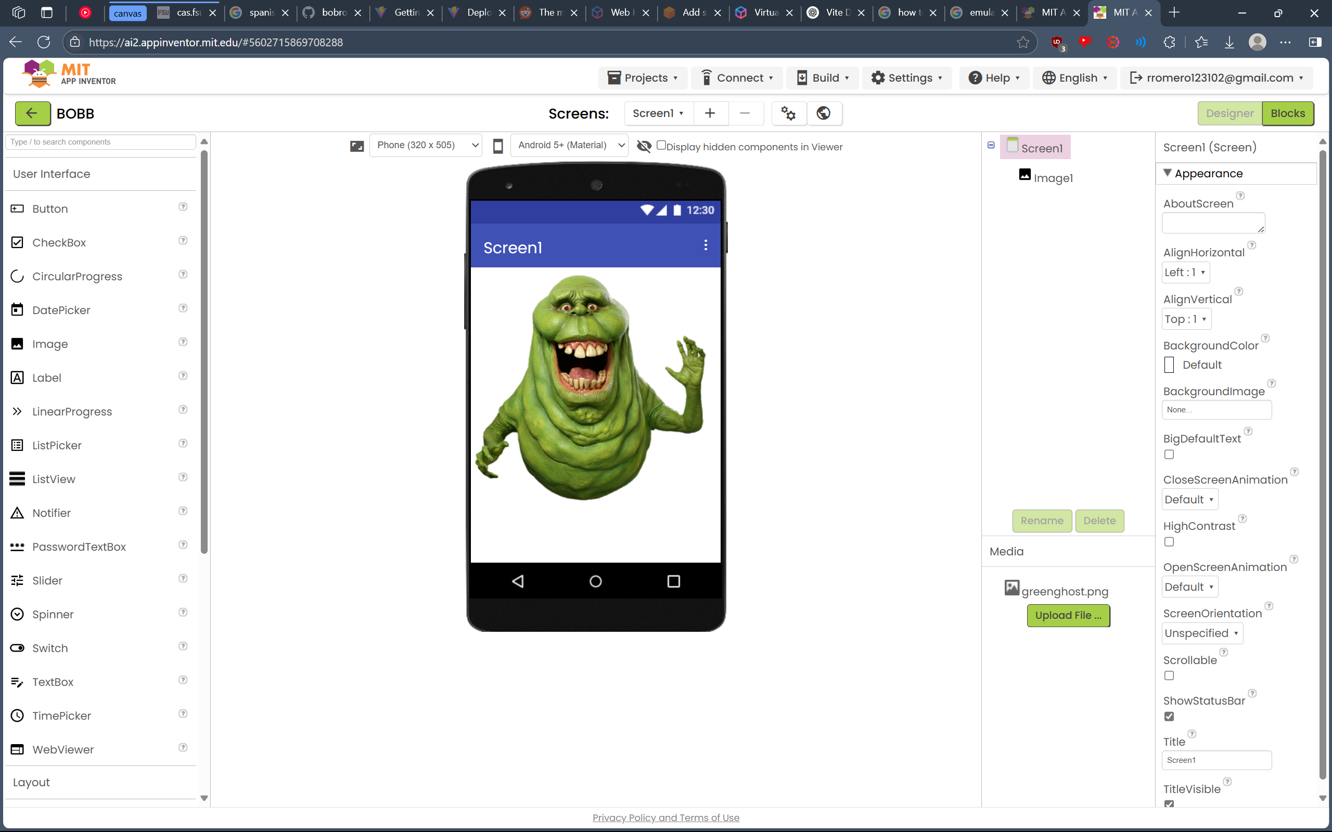Open AlignVertical Top : 1 dropdown
Viewport: 1332px width, 832px height.
[x=1186, y=319]
